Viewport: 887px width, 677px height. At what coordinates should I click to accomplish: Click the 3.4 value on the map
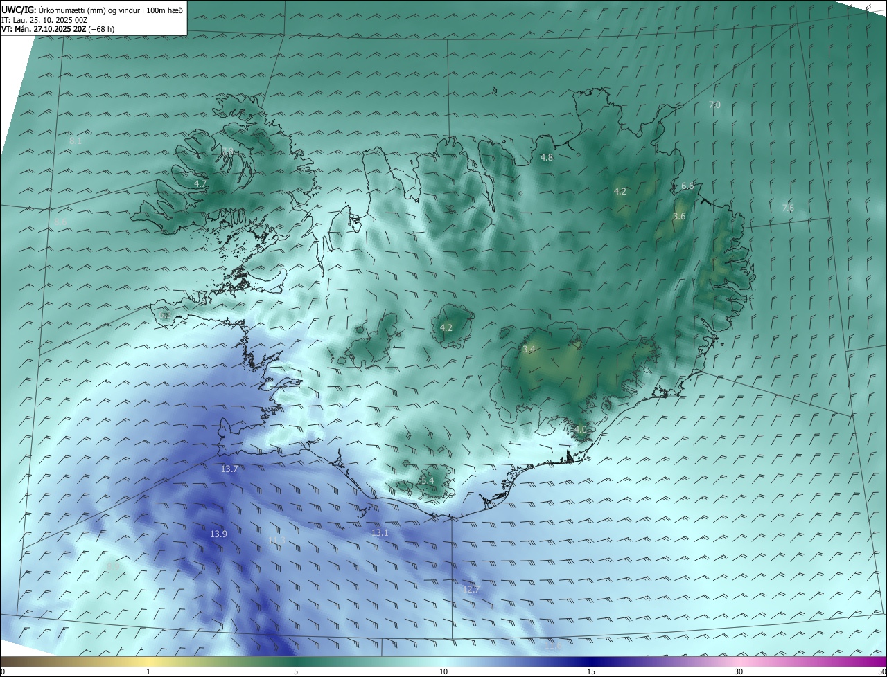[x=529, y=350]
